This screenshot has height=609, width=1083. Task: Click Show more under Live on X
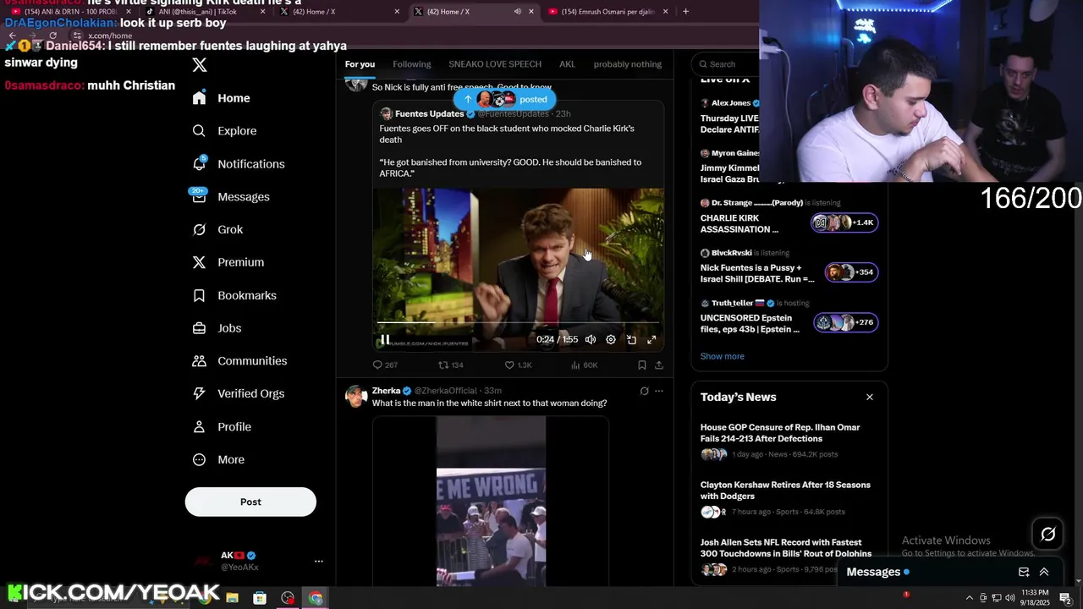click(x=722, y=356)
